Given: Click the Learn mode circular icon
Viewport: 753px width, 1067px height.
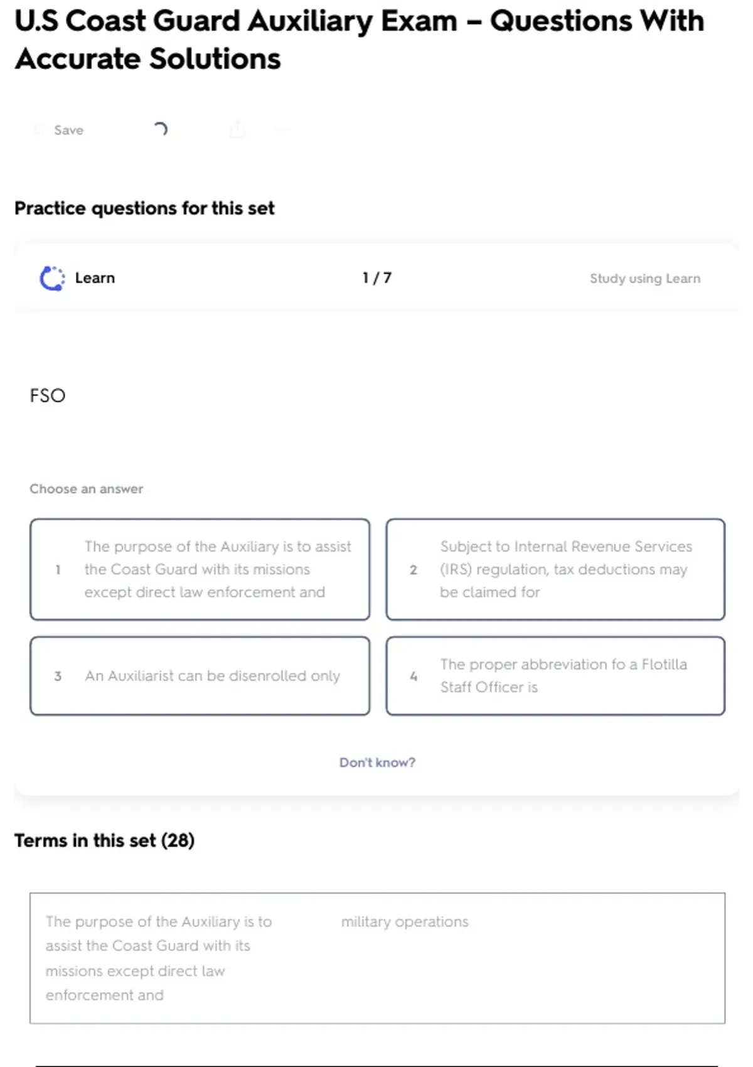Looking at the screenshot, I should (52, 278).
